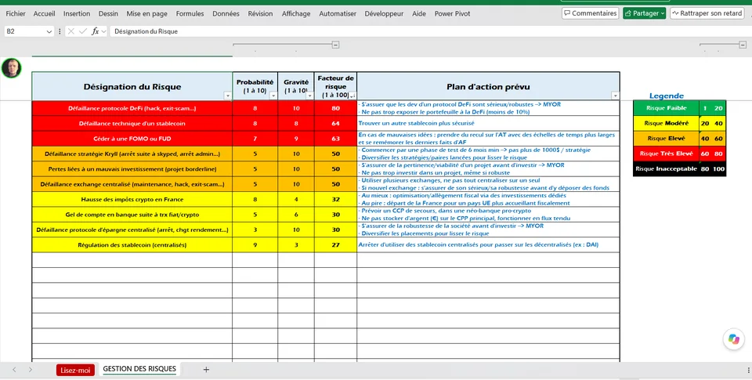This screenshot has height=380, width=752.
Task: Open the Plan d'action prévu filter dropdown
Action: click(616, 96)
